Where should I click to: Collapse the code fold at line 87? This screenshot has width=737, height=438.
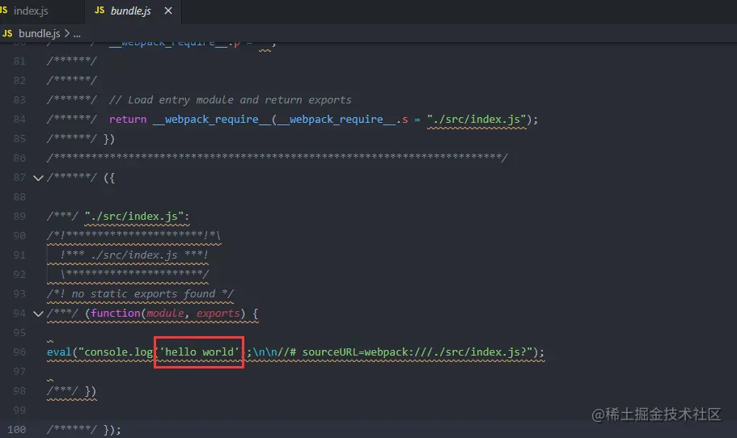(x=38, y=178)
